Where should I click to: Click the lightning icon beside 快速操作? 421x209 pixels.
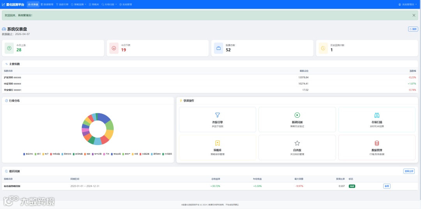pos(181,101)
